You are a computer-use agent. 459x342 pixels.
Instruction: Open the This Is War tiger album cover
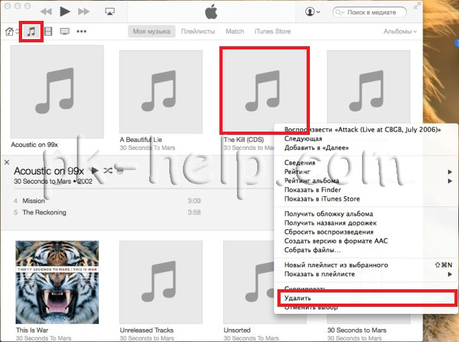pos(57,282)
